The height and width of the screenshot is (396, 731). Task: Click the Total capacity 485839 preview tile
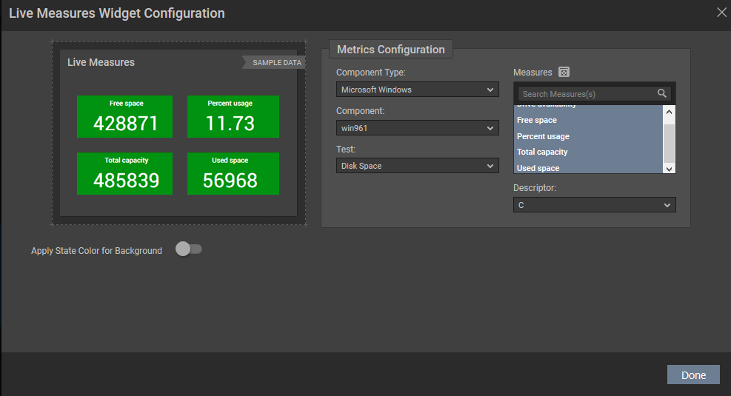(x=124, y=173)
